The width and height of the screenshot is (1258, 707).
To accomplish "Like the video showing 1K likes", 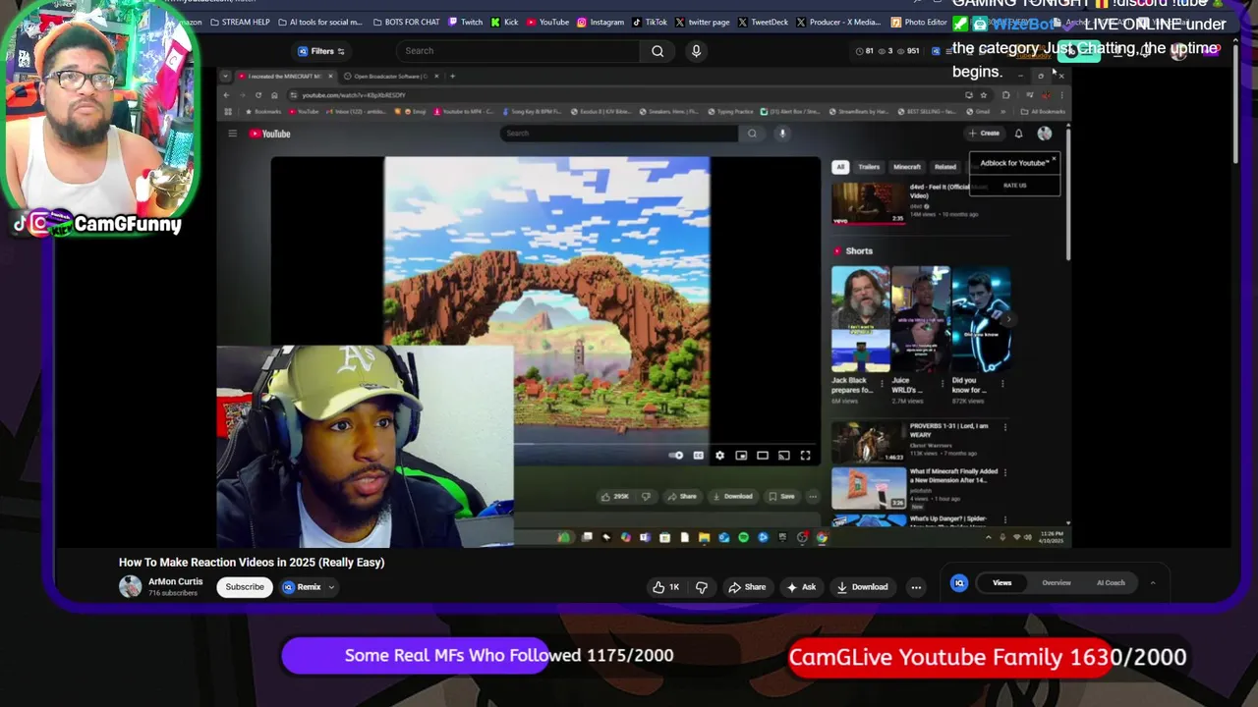I will 665,587.
